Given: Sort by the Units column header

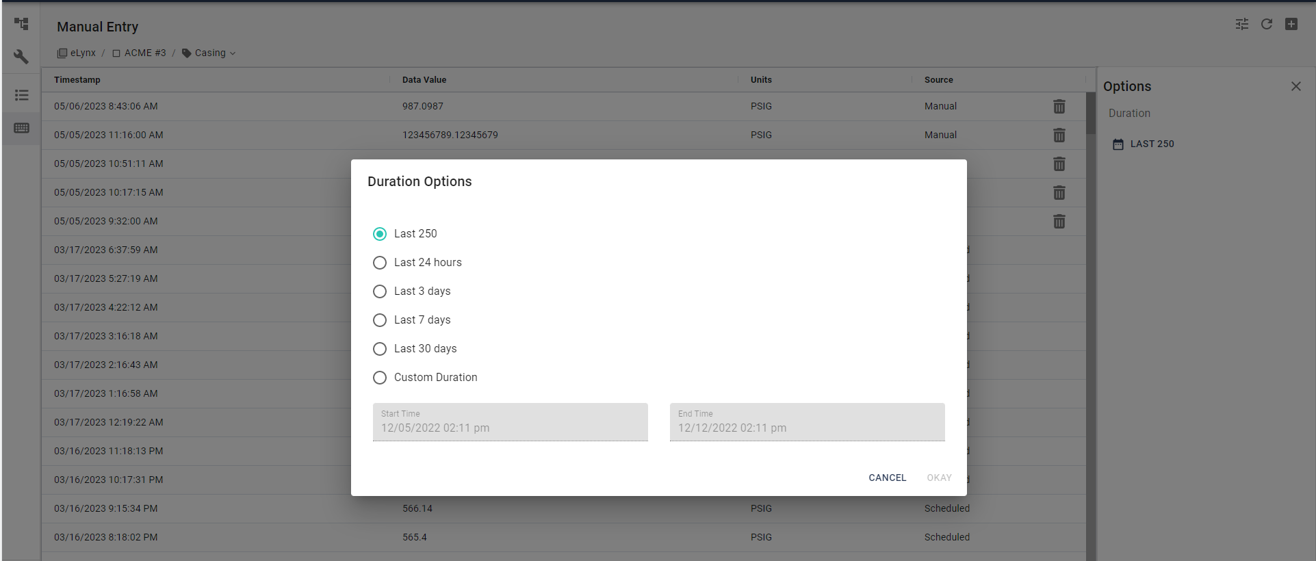Looking at the screenshot, I should [x=761, y=80].
